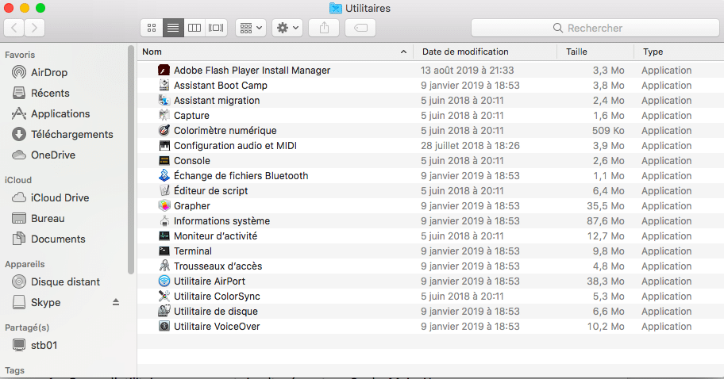Screen dimensions: 724x379
Task: Switch to Cover Flow view
Action: pos(216,28)
